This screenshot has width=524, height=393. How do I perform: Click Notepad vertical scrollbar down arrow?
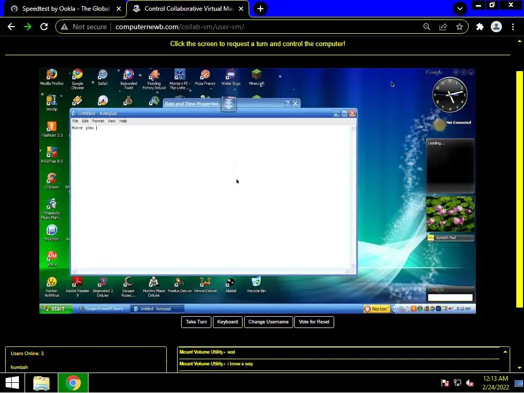point(353,266)
